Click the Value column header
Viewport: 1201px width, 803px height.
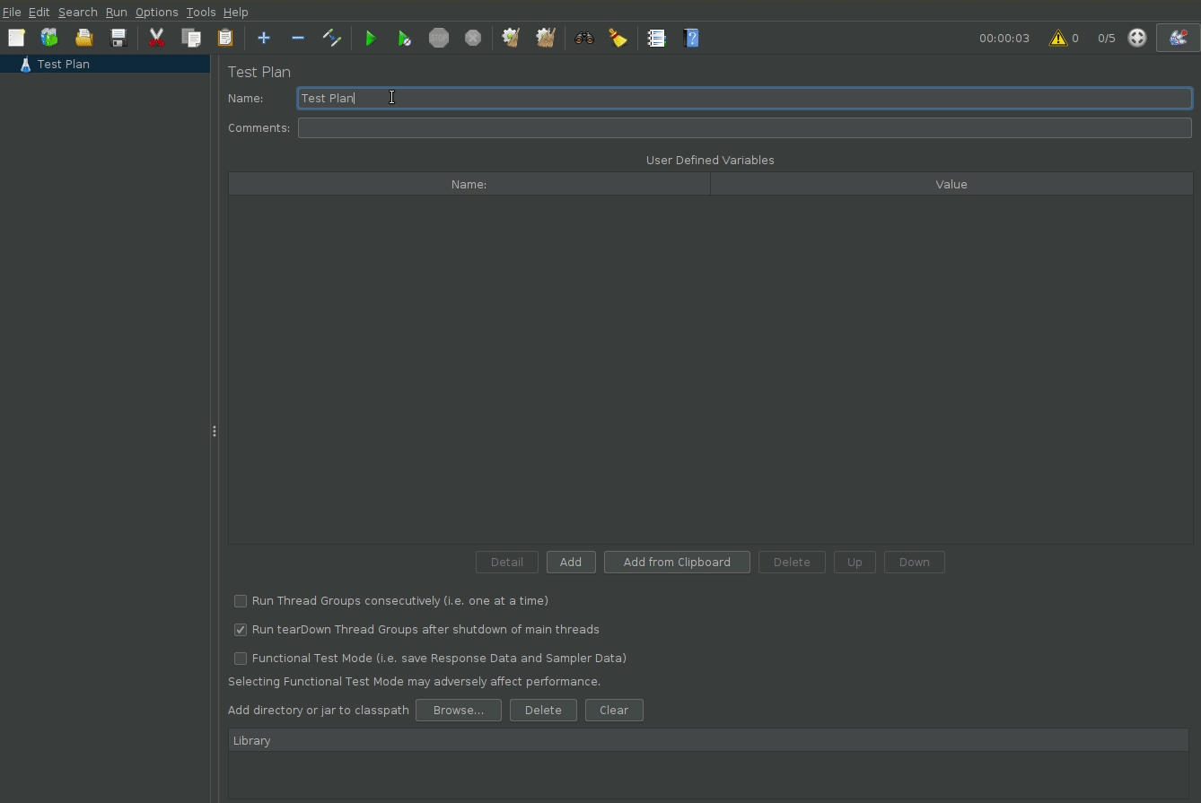(951, 184)
